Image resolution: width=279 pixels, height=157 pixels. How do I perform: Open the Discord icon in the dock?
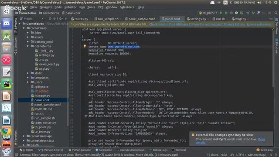(x=7, y=24)
